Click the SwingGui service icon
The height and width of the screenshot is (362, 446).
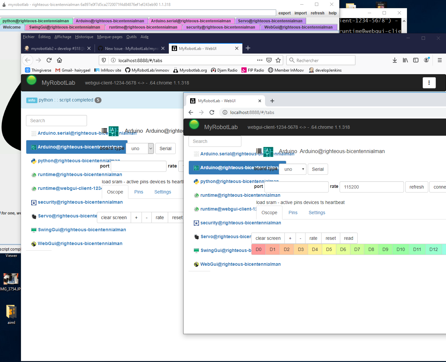196,250
